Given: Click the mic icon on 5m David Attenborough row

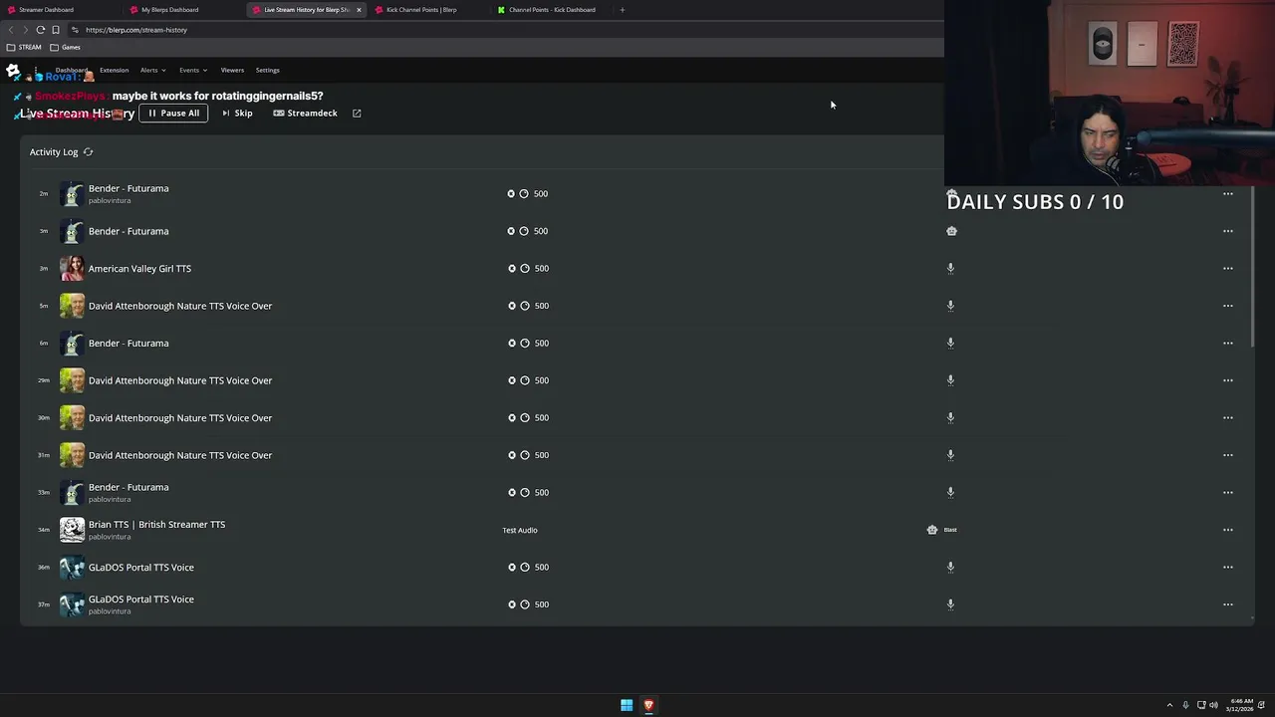Looking at the screenshot, I should 950,306.
